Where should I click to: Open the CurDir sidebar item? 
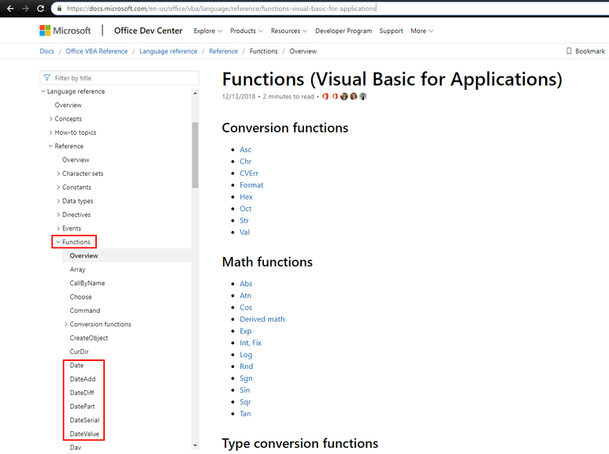coord(79,352)
